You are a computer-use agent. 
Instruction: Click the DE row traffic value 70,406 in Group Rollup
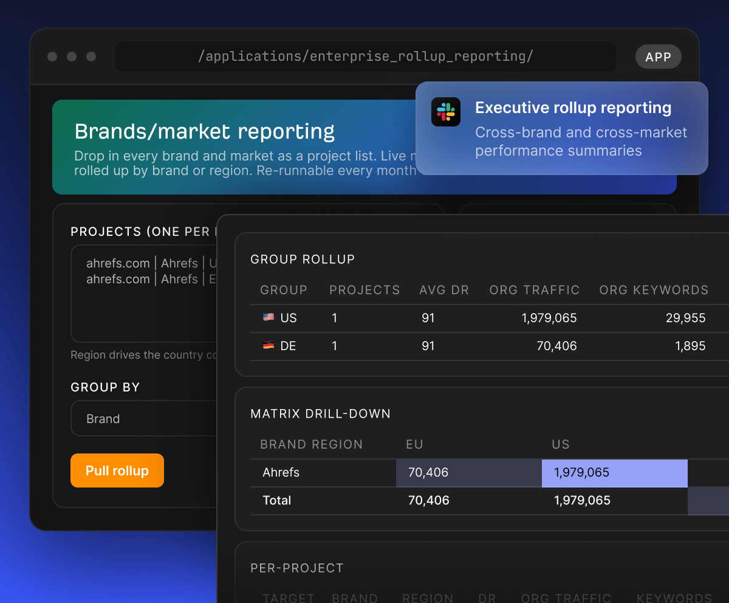pyautogui.click(x=556, y=346)
